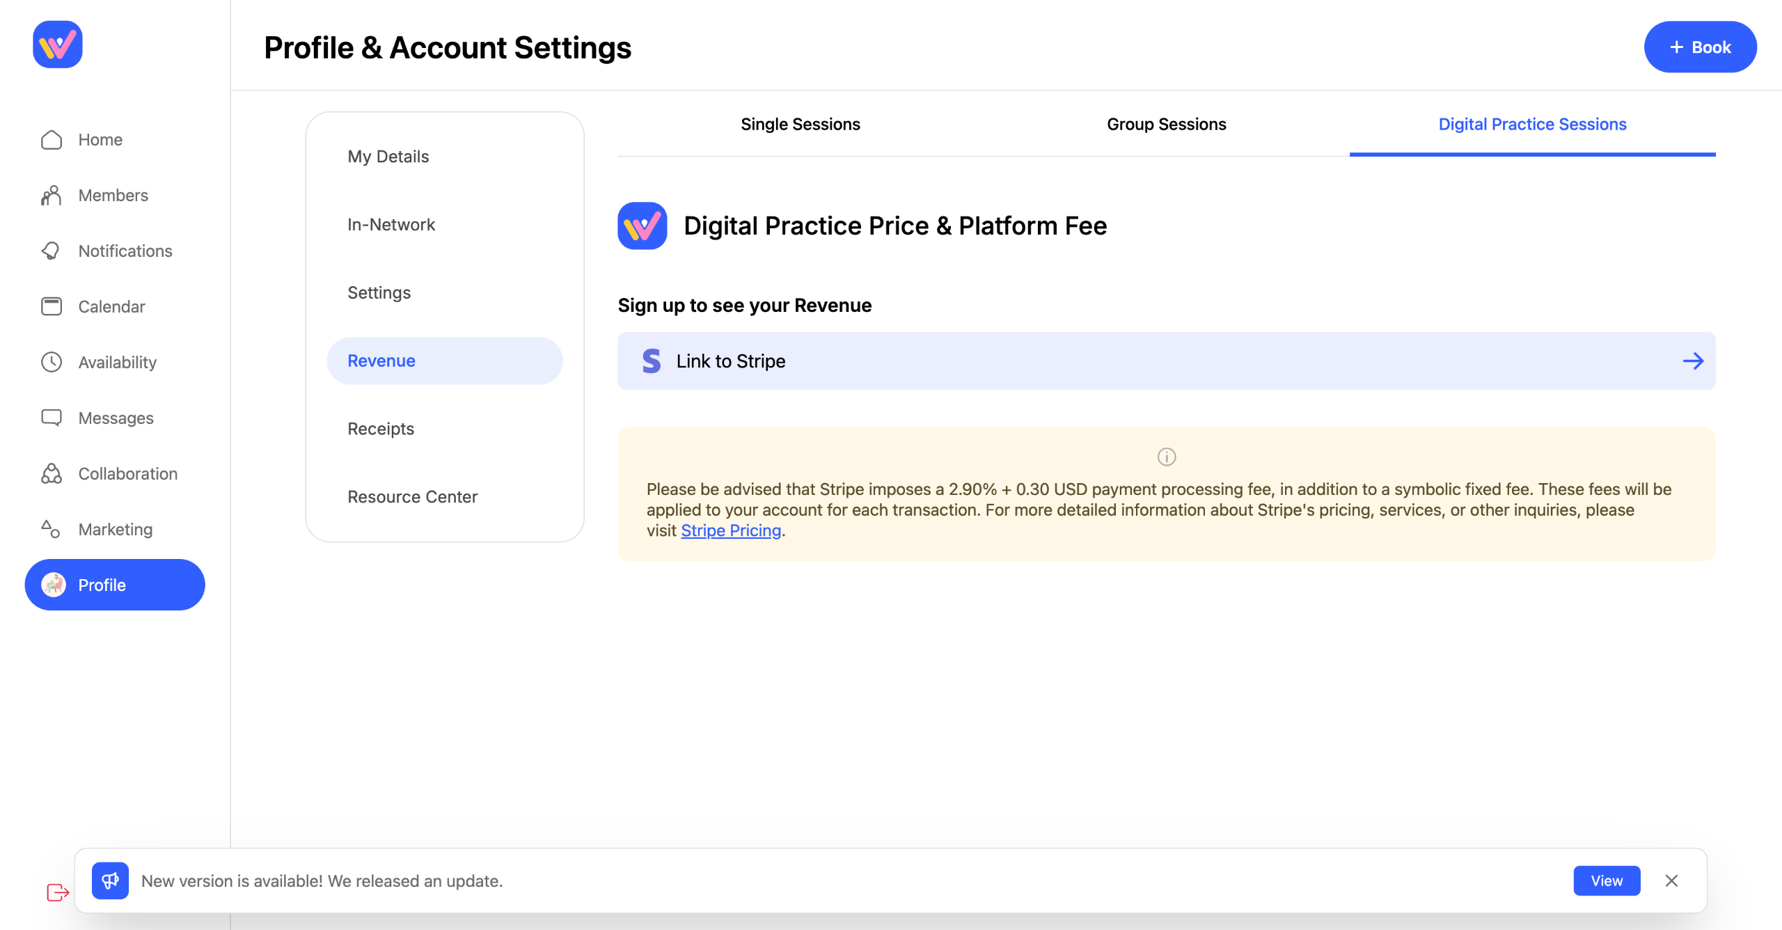
Task: Select Digital Practice Sessions tab
Action: point(1532,125)
